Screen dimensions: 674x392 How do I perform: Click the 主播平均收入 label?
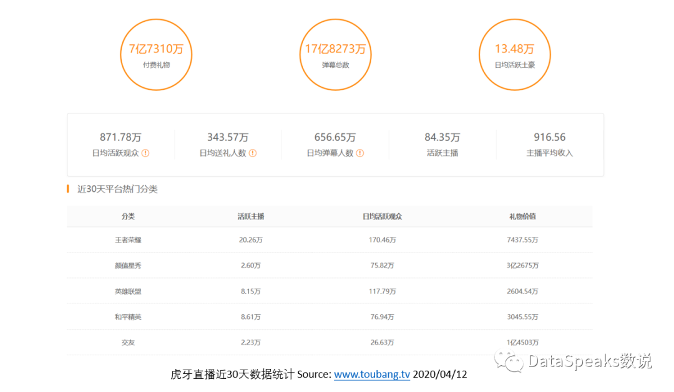pyautogui.click(x=550, y=153)
